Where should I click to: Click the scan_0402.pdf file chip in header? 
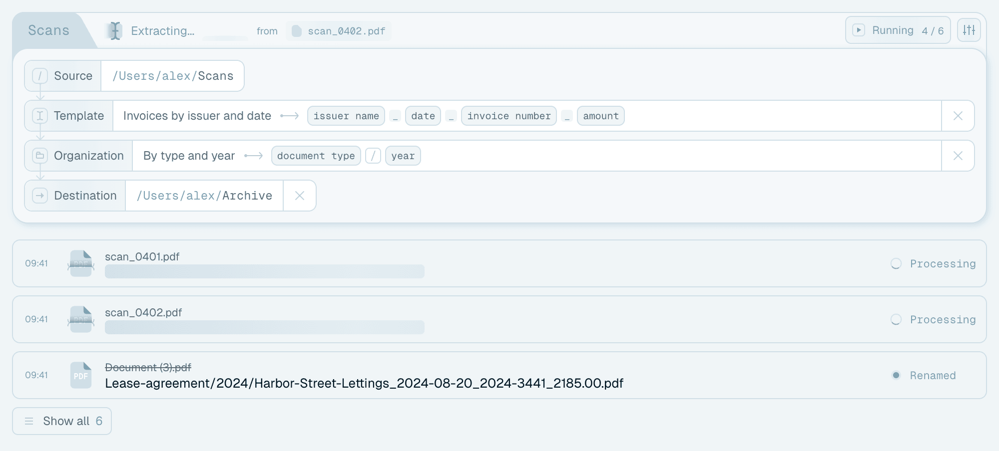pos(339,31)
